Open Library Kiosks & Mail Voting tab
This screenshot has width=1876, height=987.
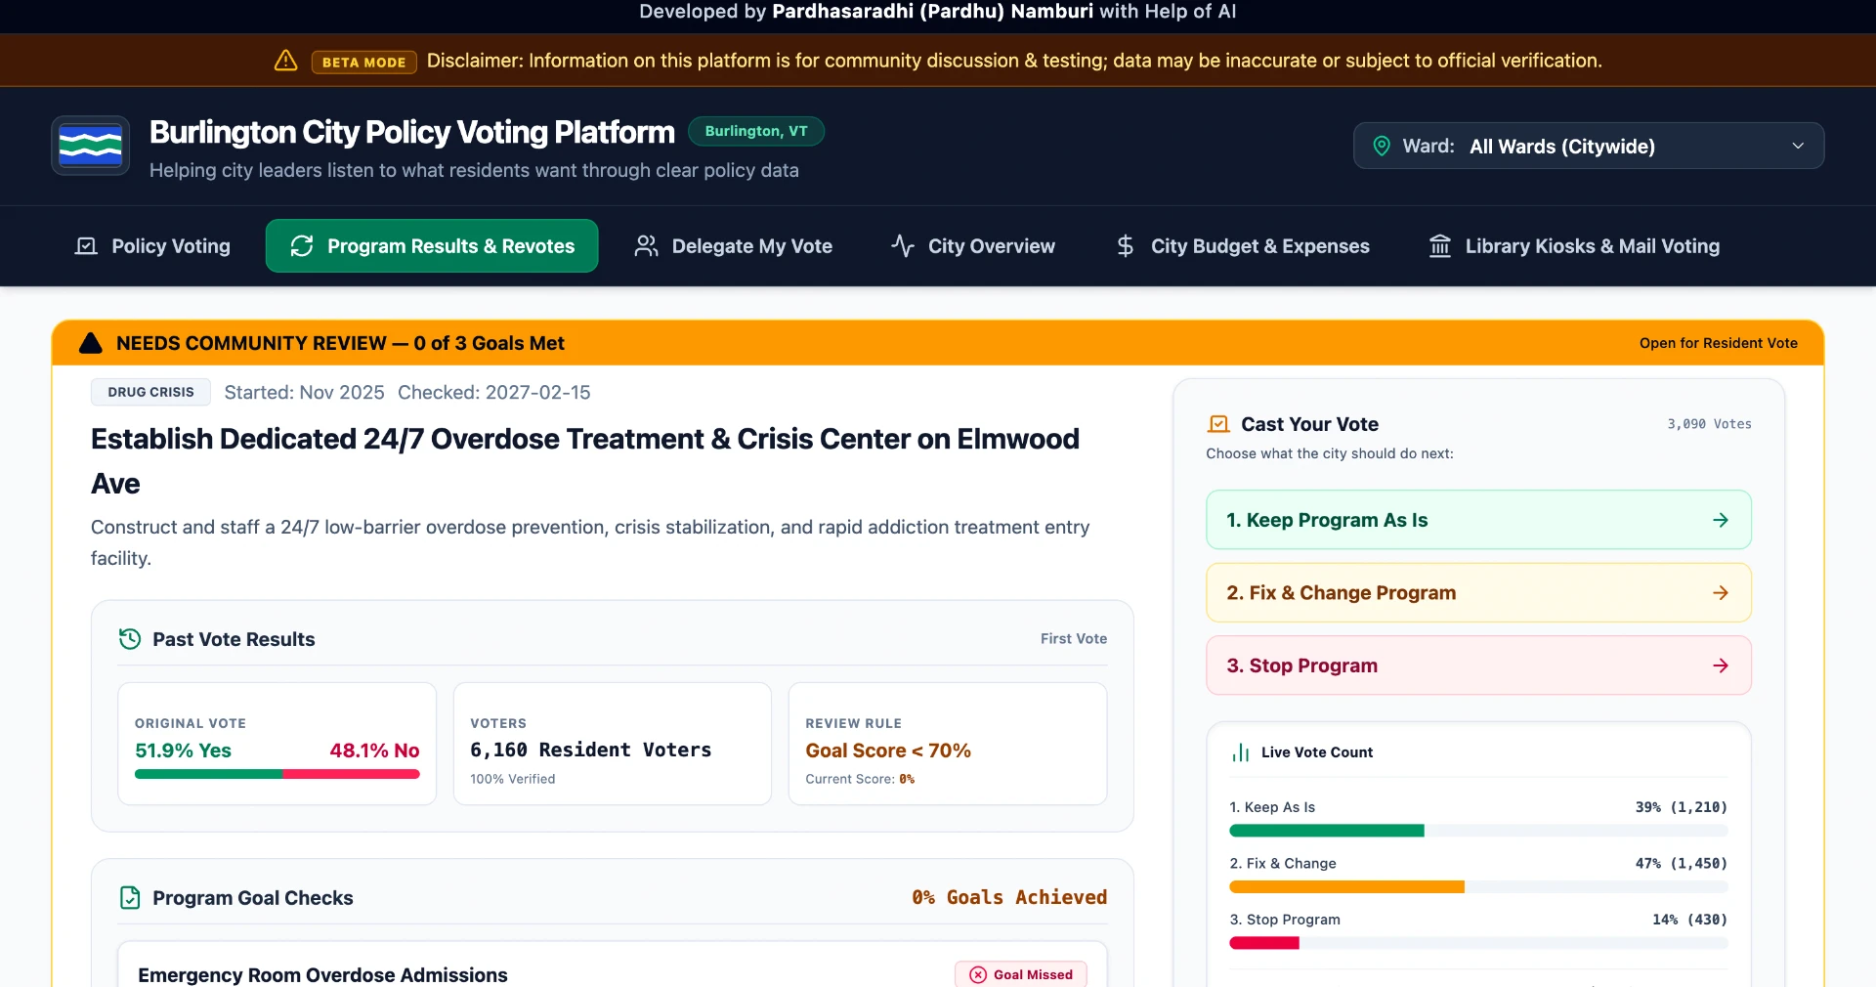[1574, 246]
